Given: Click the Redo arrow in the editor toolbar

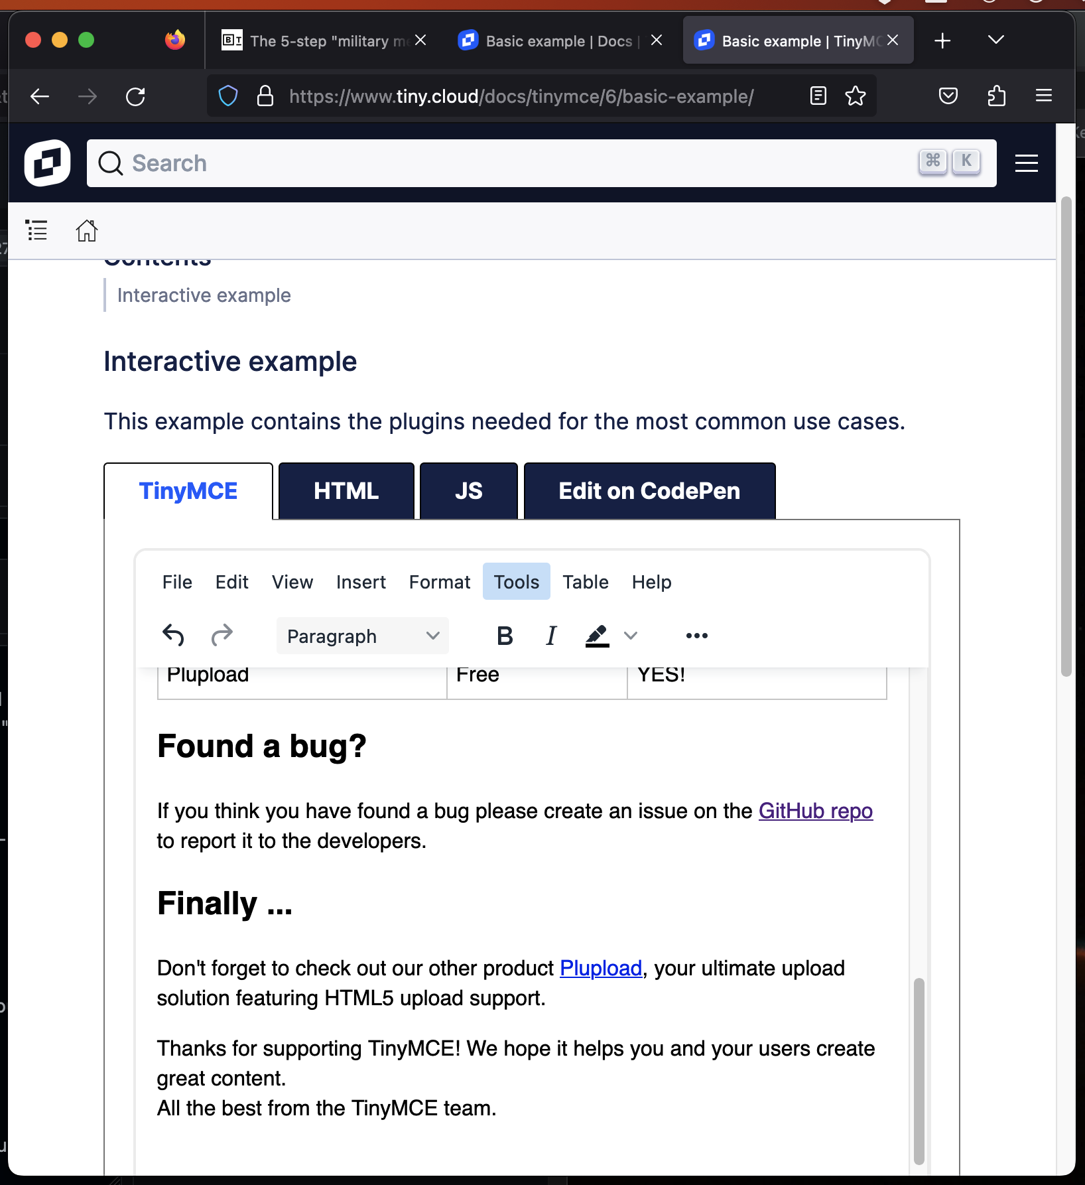Looking at the screenshot, I should 223,635.
